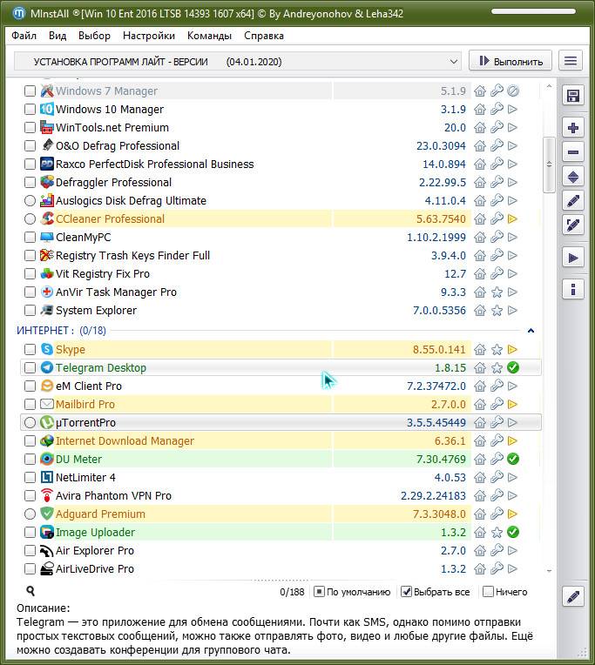The image size is (595, 665).
Task: Open the hamburger menu button
Action: 571,61
